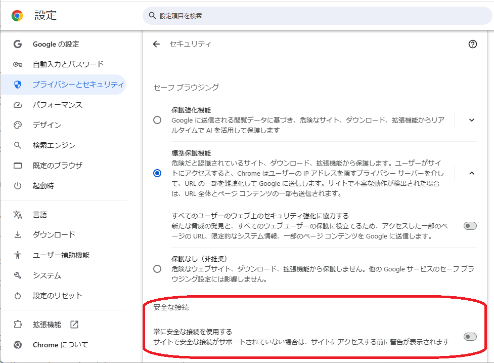The width and height of the screenshot is (494, 363).
Task: Click the magnifier icon for 検索エンジン
Action: (18, 145)
